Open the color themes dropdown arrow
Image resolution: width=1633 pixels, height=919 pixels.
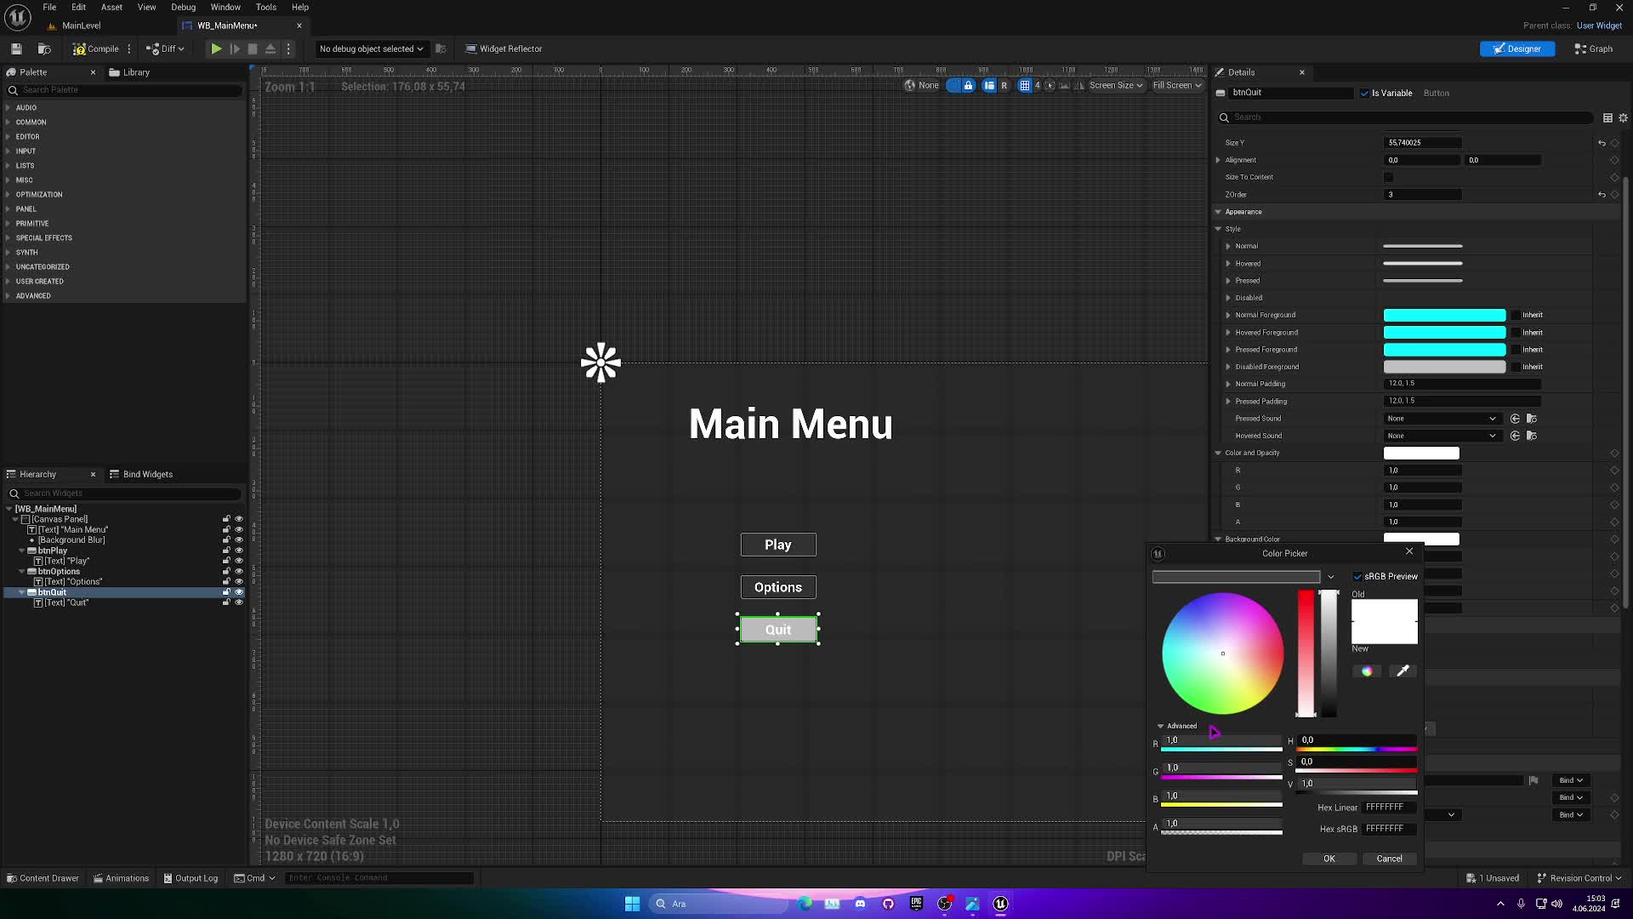1331,577
